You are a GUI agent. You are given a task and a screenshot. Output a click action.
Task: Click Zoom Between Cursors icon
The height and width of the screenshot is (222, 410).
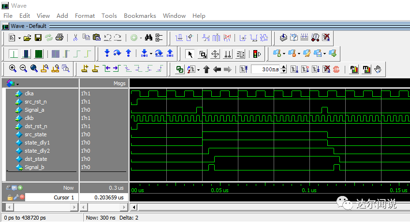(x=55, y=69)
